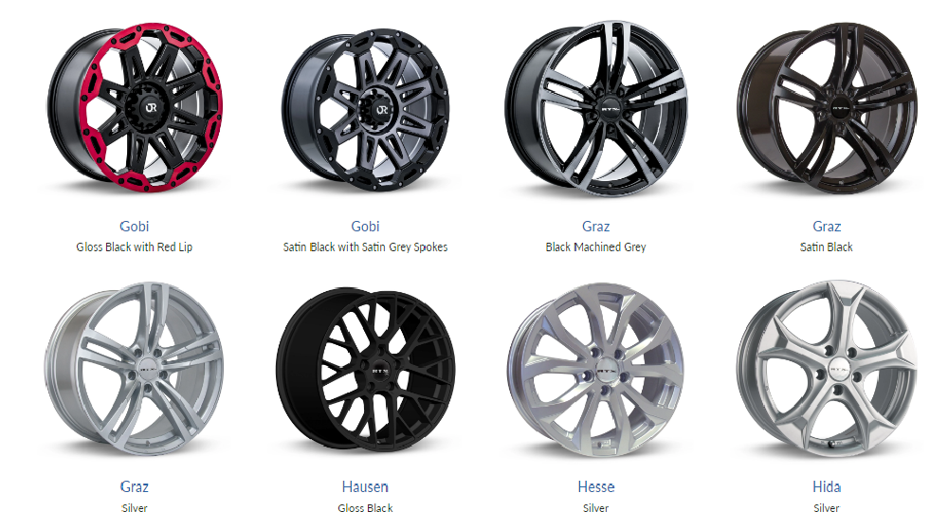The image size is (948, 530).
Task: Choose the Hida Silver wheel image
Action: [827, 368]
